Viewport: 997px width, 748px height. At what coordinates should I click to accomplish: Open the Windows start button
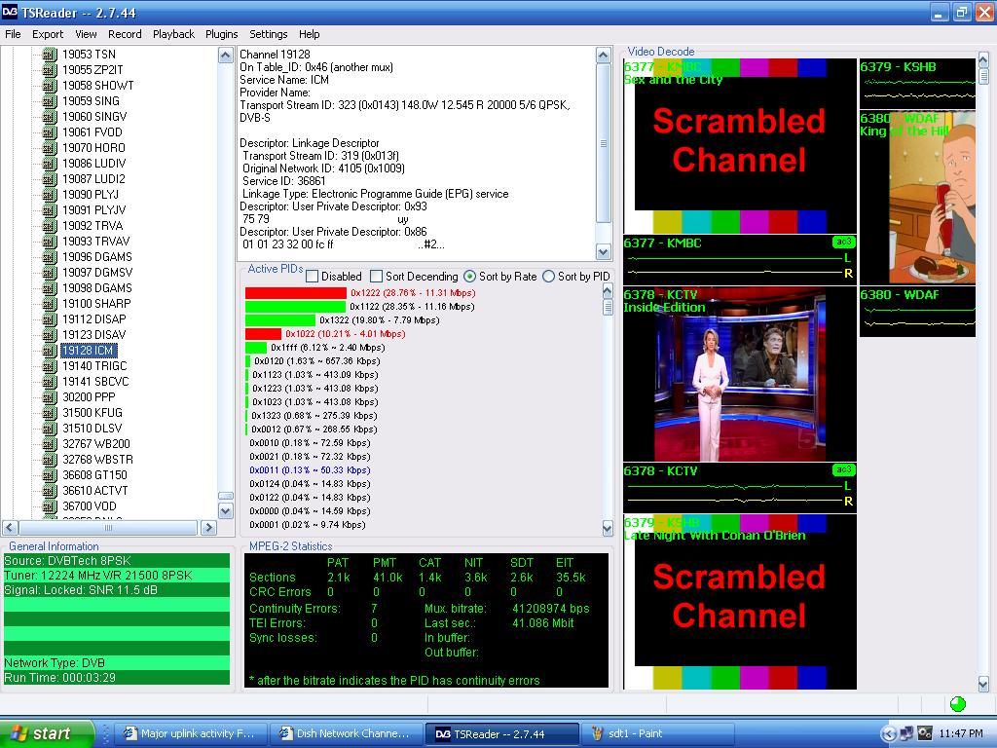(x=47, y=734)
